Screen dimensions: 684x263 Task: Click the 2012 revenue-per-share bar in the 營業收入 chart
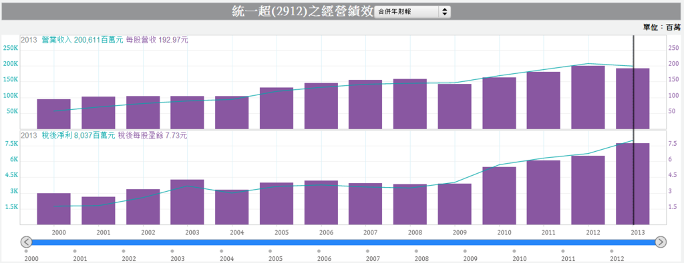[588, 97]
